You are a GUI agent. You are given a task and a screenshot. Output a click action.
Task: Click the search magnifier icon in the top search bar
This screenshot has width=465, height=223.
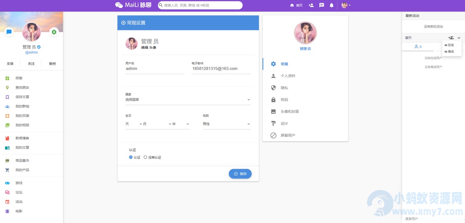(x=161, y=5)
